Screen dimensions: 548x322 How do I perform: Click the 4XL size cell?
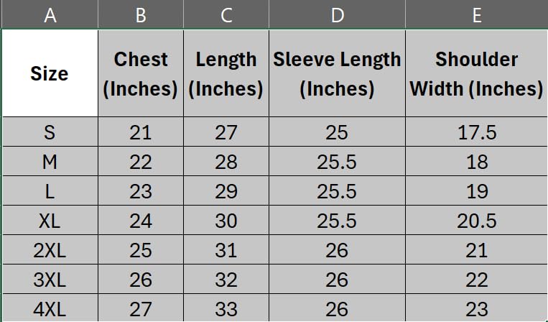50,309
